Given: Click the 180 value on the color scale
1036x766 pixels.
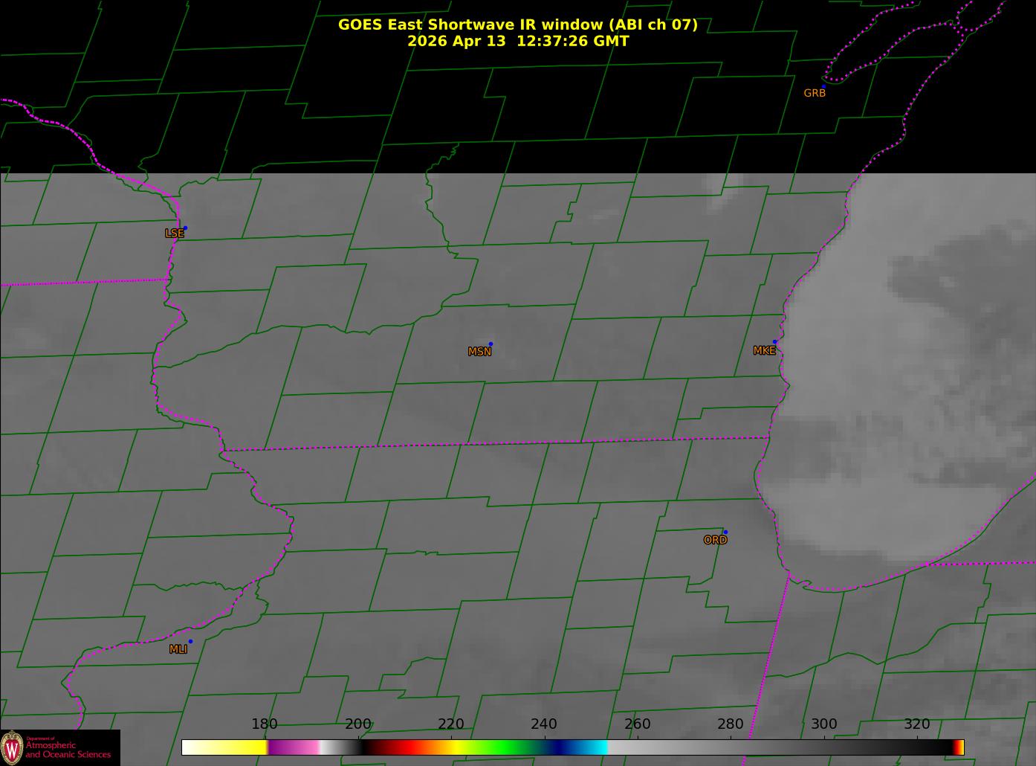Looking at the screenshot, I should click(265, 724).
